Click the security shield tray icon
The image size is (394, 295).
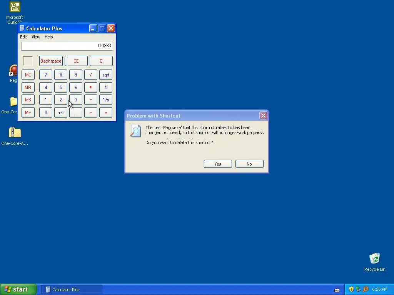pyautogui.click(x=351, y=289)
